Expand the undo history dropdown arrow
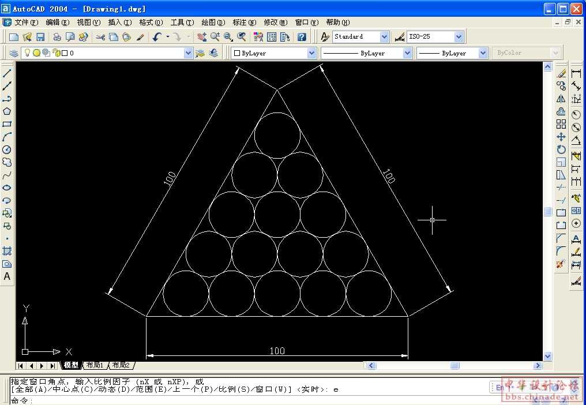Image resolution: width=586 pixels, height=405 pixels. (x=168, y=37)
